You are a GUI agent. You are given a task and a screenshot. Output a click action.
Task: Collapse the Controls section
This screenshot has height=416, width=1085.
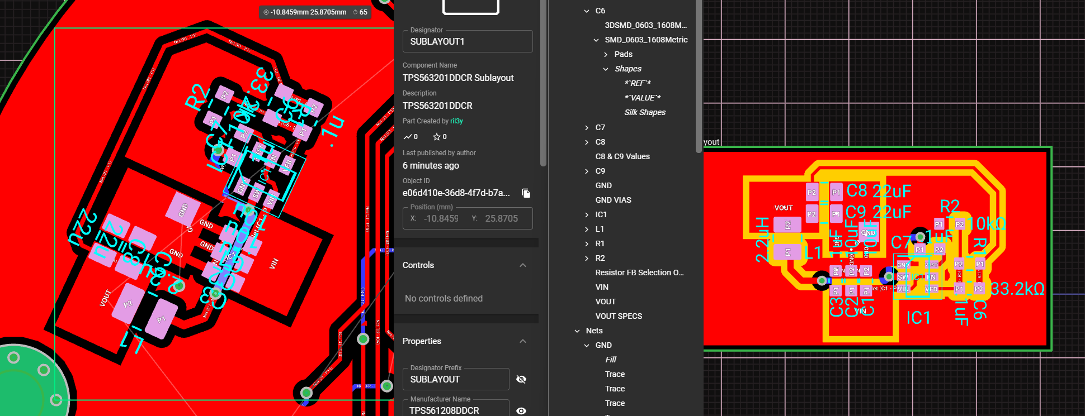(x=523, y=265)
